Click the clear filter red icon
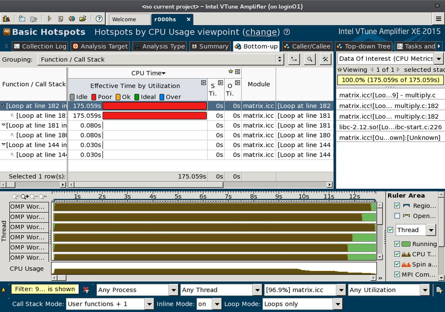 pos(86,289)
